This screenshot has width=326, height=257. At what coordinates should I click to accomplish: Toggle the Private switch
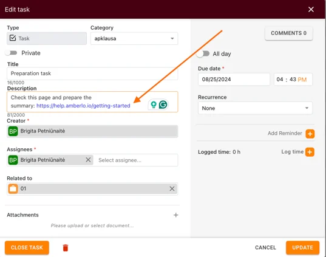pos(11,53)
